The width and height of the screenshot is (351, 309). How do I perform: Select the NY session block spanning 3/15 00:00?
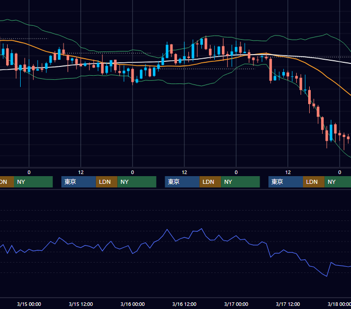(33, 182)
